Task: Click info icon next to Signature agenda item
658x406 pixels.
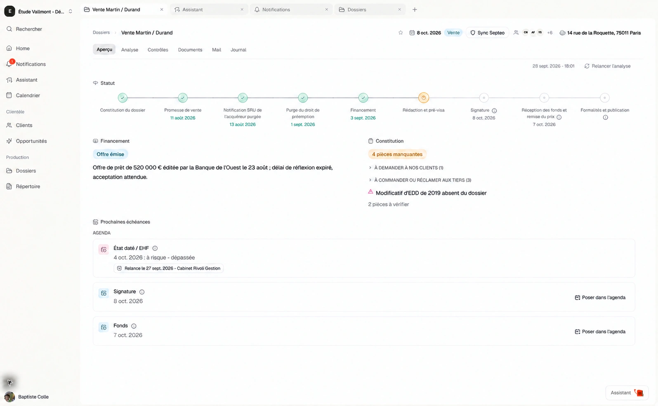Action: pos(142,292)
